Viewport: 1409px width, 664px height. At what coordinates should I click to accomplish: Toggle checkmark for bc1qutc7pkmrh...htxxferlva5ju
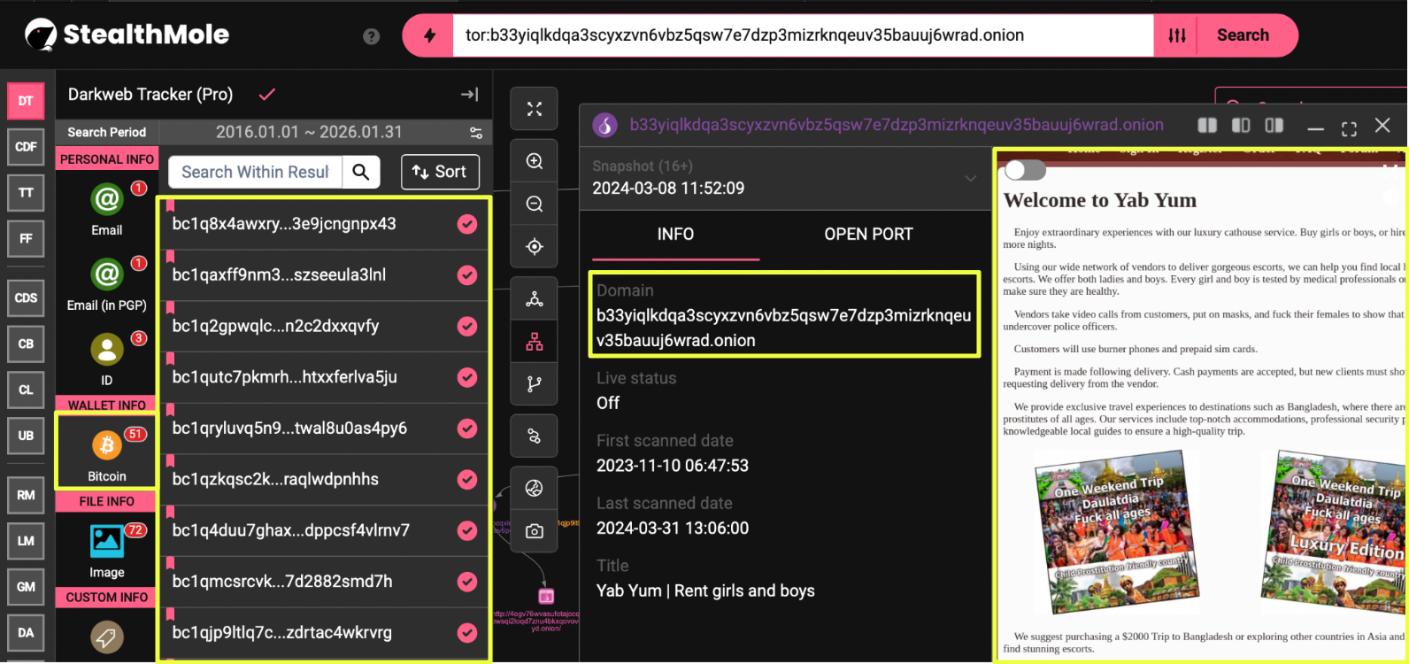(467, 378)
